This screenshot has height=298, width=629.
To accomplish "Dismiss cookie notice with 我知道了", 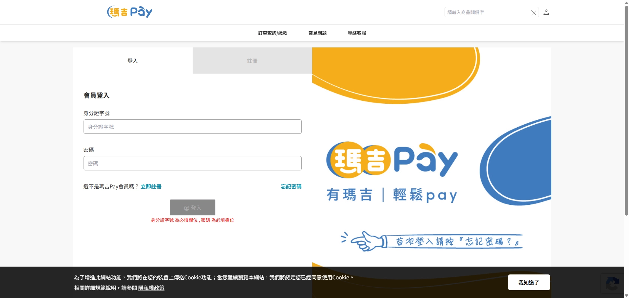I will coord(529,282).
